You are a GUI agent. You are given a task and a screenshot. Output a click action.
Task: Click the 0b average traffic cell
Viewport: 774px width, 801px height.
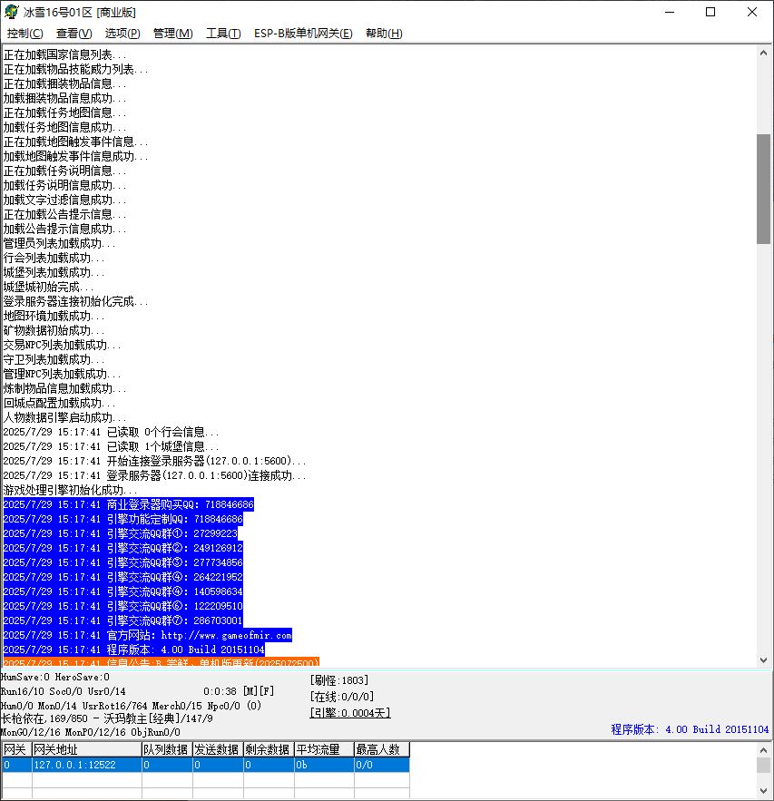[x=325, y=765]
